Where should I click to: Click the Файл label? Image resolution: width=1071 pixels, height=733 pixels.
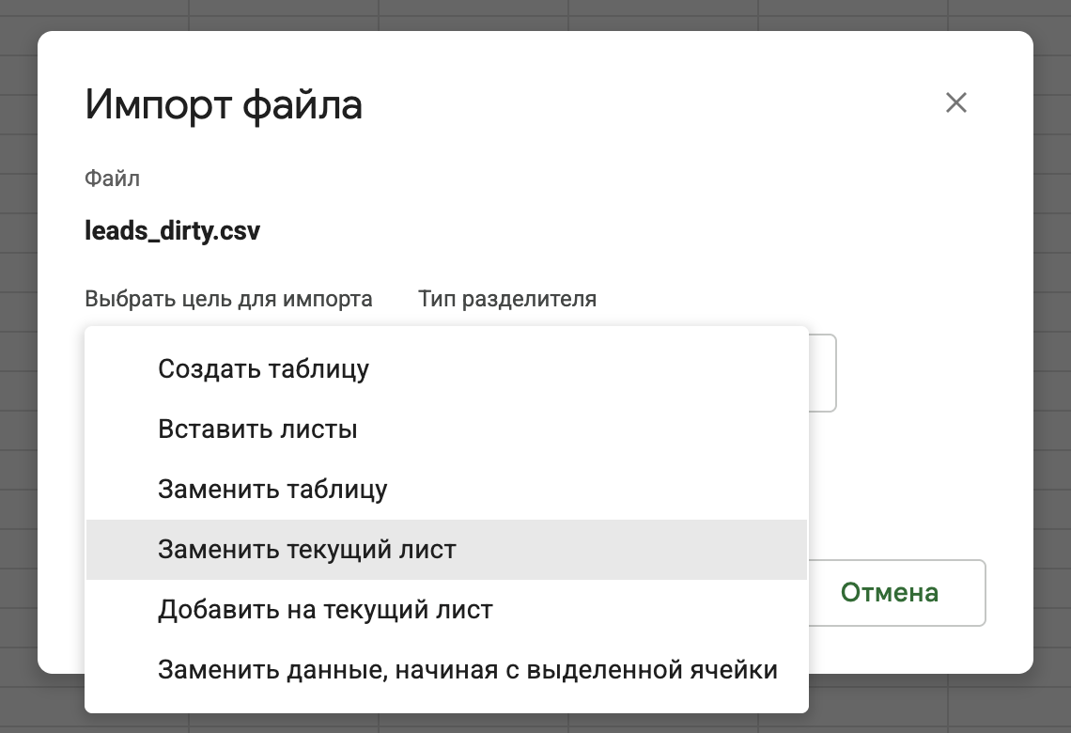point(112,179)
